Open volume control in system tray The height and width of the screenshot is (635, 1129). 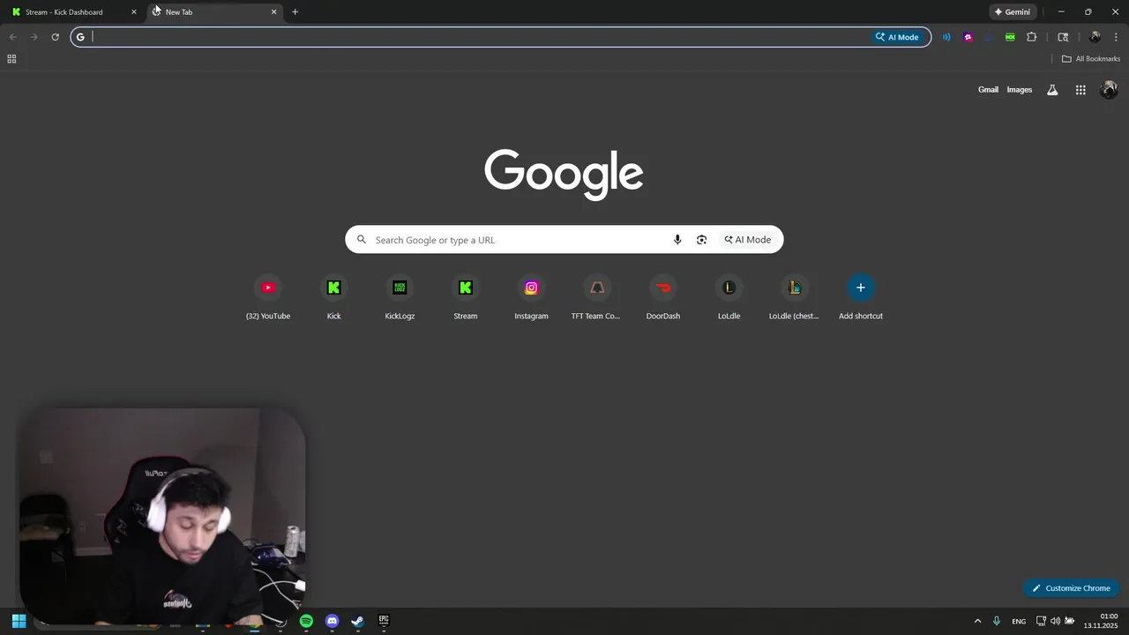point(1055,621)
